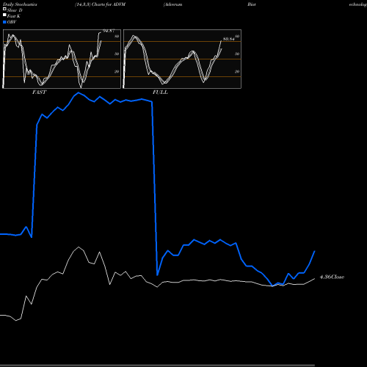Viewport: 367px width, 367px height.
Task: Click the horizontal scrollbar at the chart bottom
Action: pos(157,366)
